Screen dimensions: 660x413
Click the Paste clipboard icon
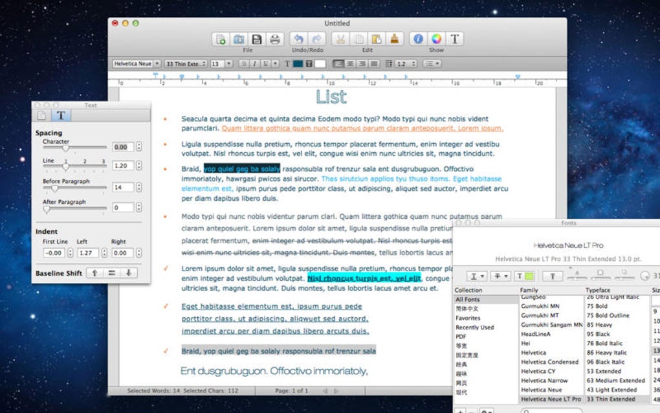pyautogui.click(x=376, y=39)
